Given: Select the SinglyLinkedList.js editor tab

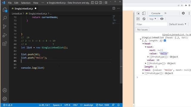Looking at the screenshot, I should 24,9.
